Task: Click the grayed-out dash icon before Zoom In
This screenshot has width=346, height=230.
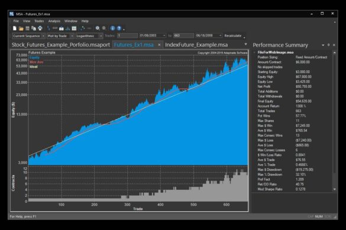Action: click(x=89, y=28)
